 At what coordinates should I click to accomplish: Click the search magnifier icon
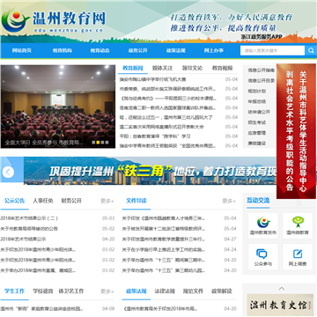[x=311, y=50]
